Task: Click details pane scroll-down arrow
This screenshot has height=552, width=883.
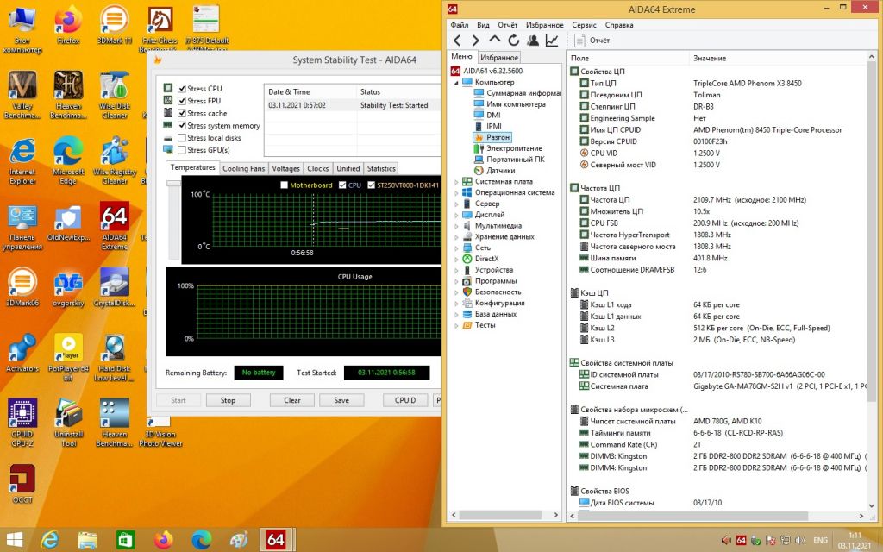Action: (872, 505)
